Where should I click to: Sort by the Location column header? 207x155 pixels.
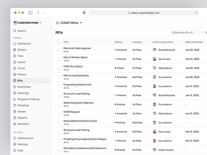[x=137, y=42]
